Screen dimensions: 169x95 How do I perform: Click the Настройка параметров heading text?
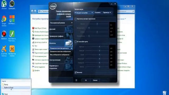pyautogui.click(x=40, y=19)
